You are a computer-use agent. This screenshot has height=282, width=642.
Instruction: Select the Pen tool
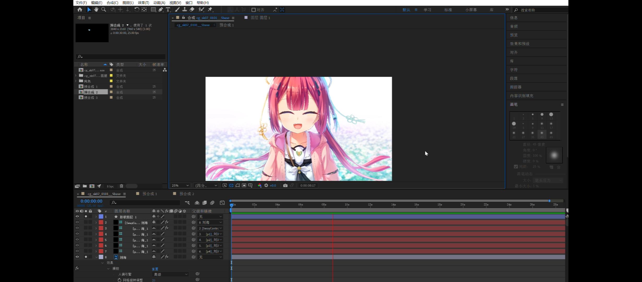[161, 10]
